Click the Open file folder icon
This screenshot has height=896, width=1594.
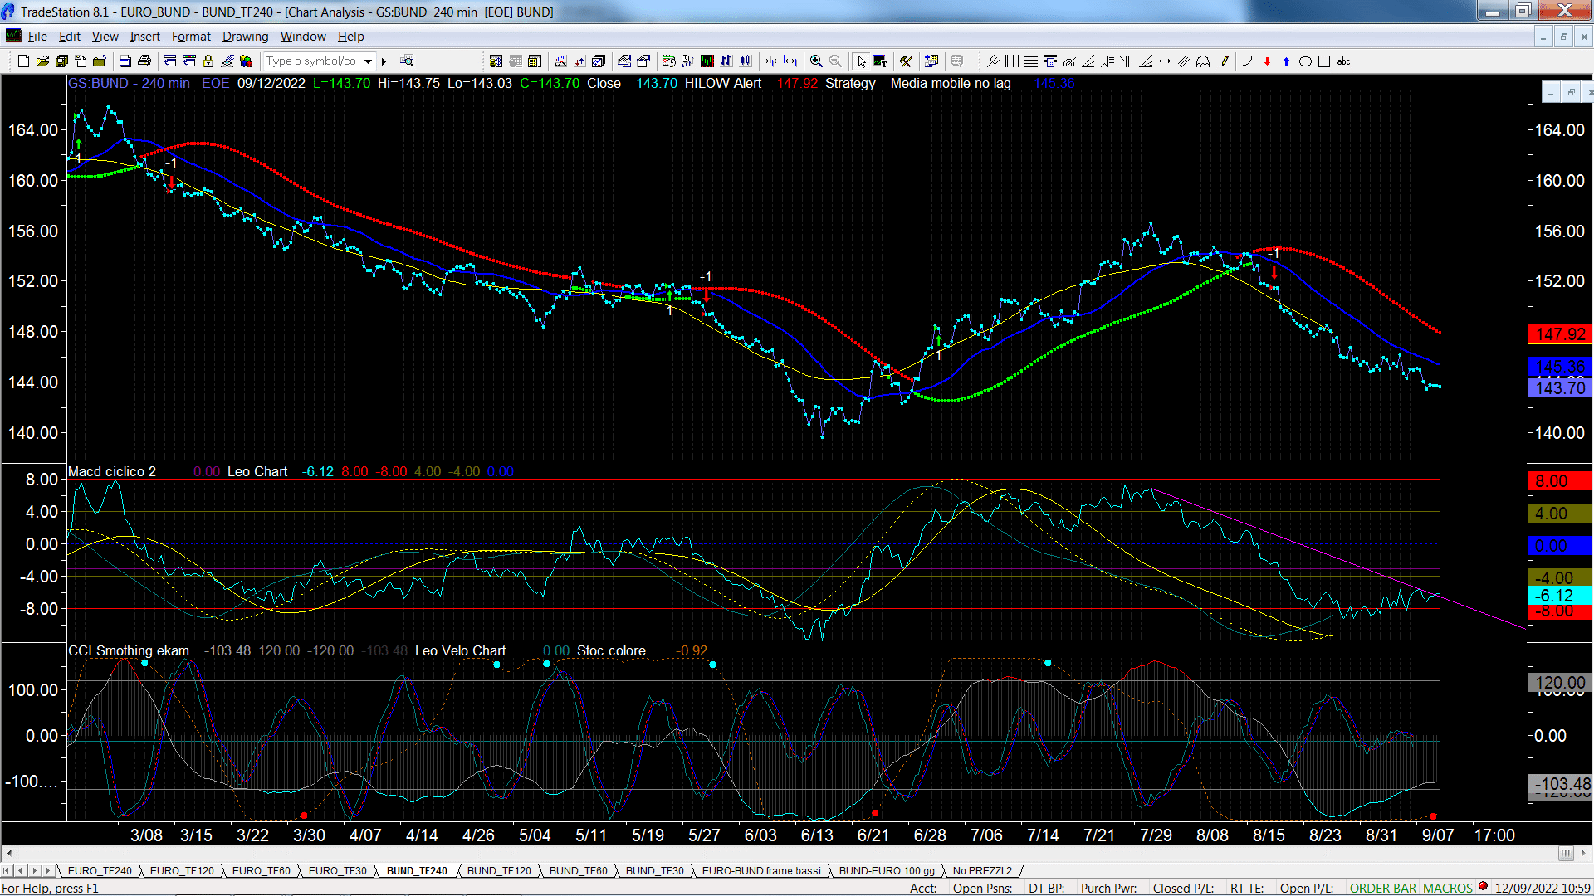[42, 61]
